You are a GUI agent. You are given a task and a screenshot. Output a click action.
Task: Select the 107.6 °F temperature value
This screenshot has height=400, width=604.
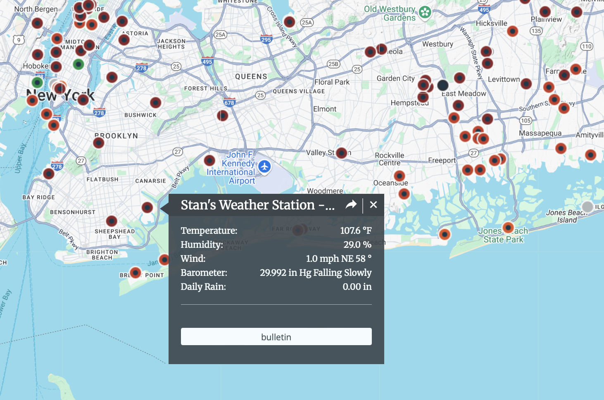(x=356, y=231)
